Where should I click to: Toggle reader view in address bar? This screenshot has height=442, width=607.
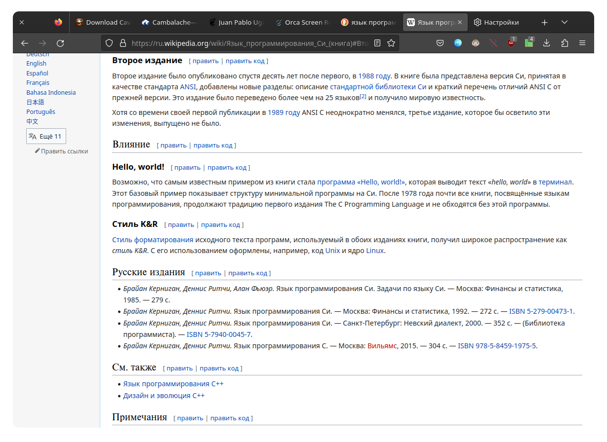[x=377, y=43]
